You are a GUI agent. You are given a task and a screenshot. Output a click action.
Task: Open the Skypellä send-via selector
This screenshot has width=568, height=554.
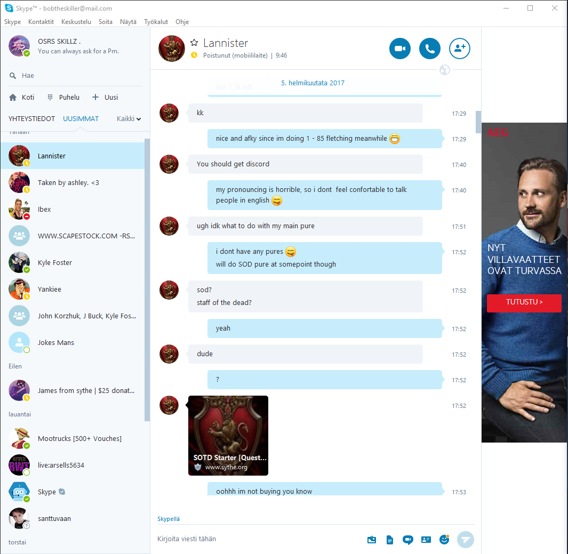click(169, 519)
